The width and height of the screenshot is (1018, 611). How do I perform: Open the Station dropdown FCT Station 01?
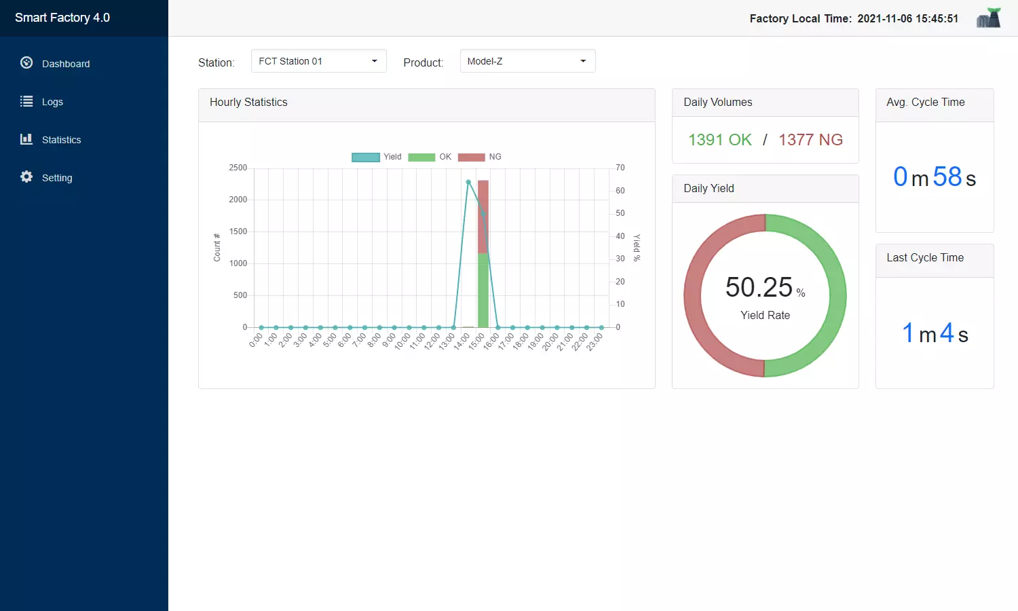click(318, 61)
